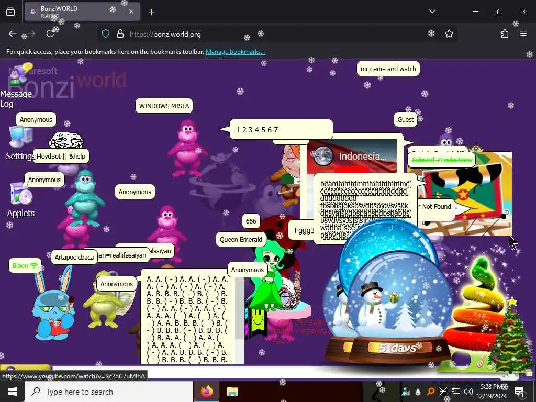The image size is (536, 402).
Task: Open Manage bookmarks link
Action: tap(235, 52)
